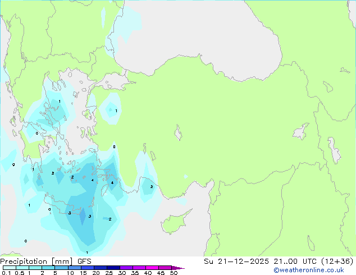This screenshot has height=275, width=356.
Task: Select the 20–25 mm legend color swatch
Action: coord(100,268)
